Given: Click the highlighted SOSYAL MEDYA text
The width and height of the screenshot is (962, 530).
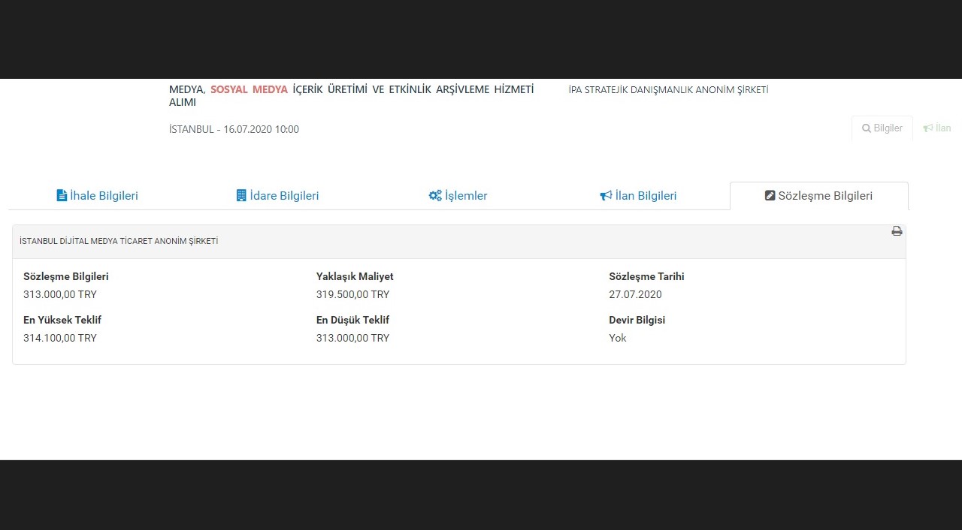Looking at the screenshot, I should (249, 89).
